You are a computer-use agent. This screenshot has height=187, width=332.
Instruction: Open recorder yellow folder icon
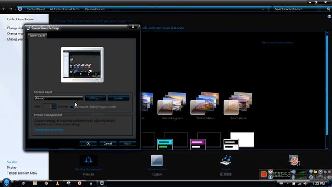click(315, 172)
